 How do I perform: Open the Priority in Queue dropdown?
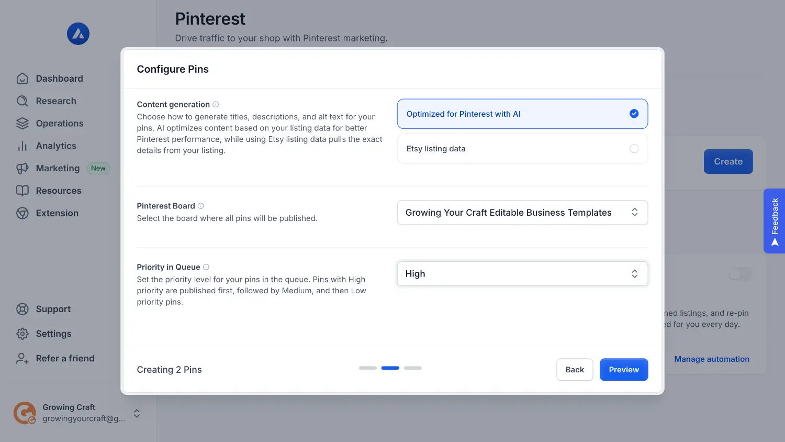pyautogui.click(x=522, y=274)
